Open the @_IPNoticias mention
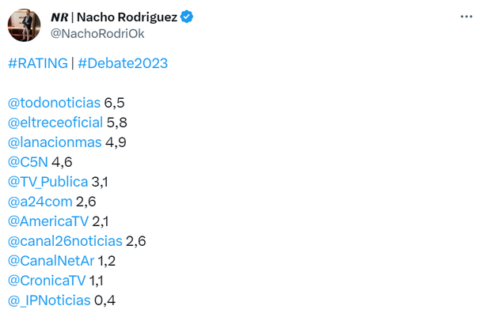The image size is (483, 321). click(49, 300)
